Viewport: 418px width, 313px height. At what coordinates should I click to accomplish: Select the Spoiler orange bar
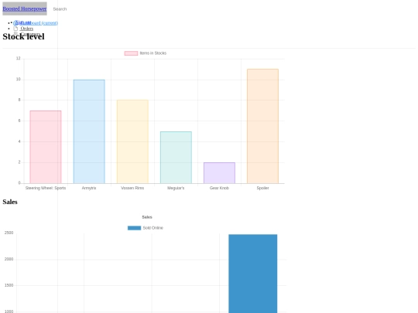pos(263,126)
